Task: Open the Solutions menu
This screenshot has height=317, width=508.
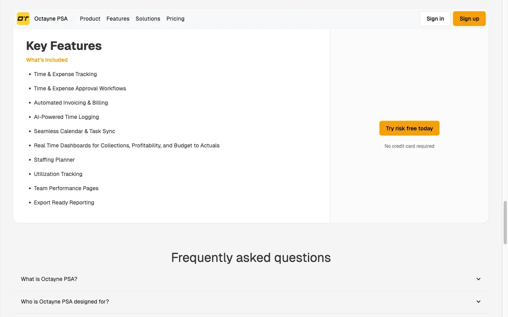Action: click(148, 19)
